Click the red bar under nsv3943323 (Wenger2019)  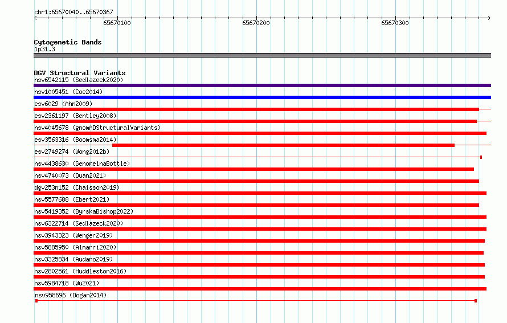[x=259, y=241]
